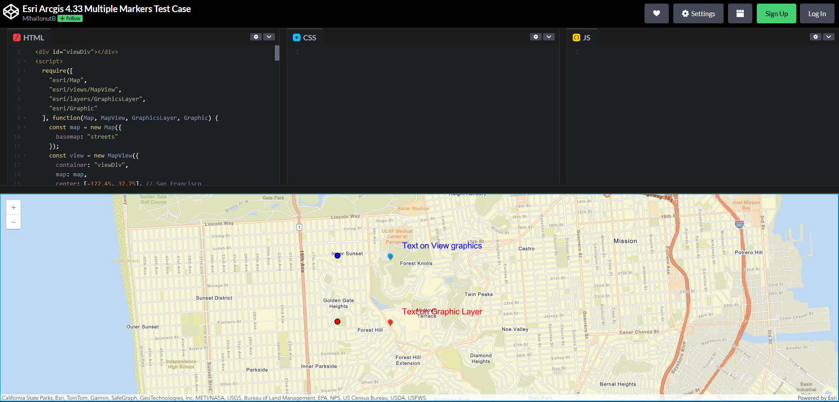
Task: Click the Noe Valley map label
Action: (x=515, y=329)
